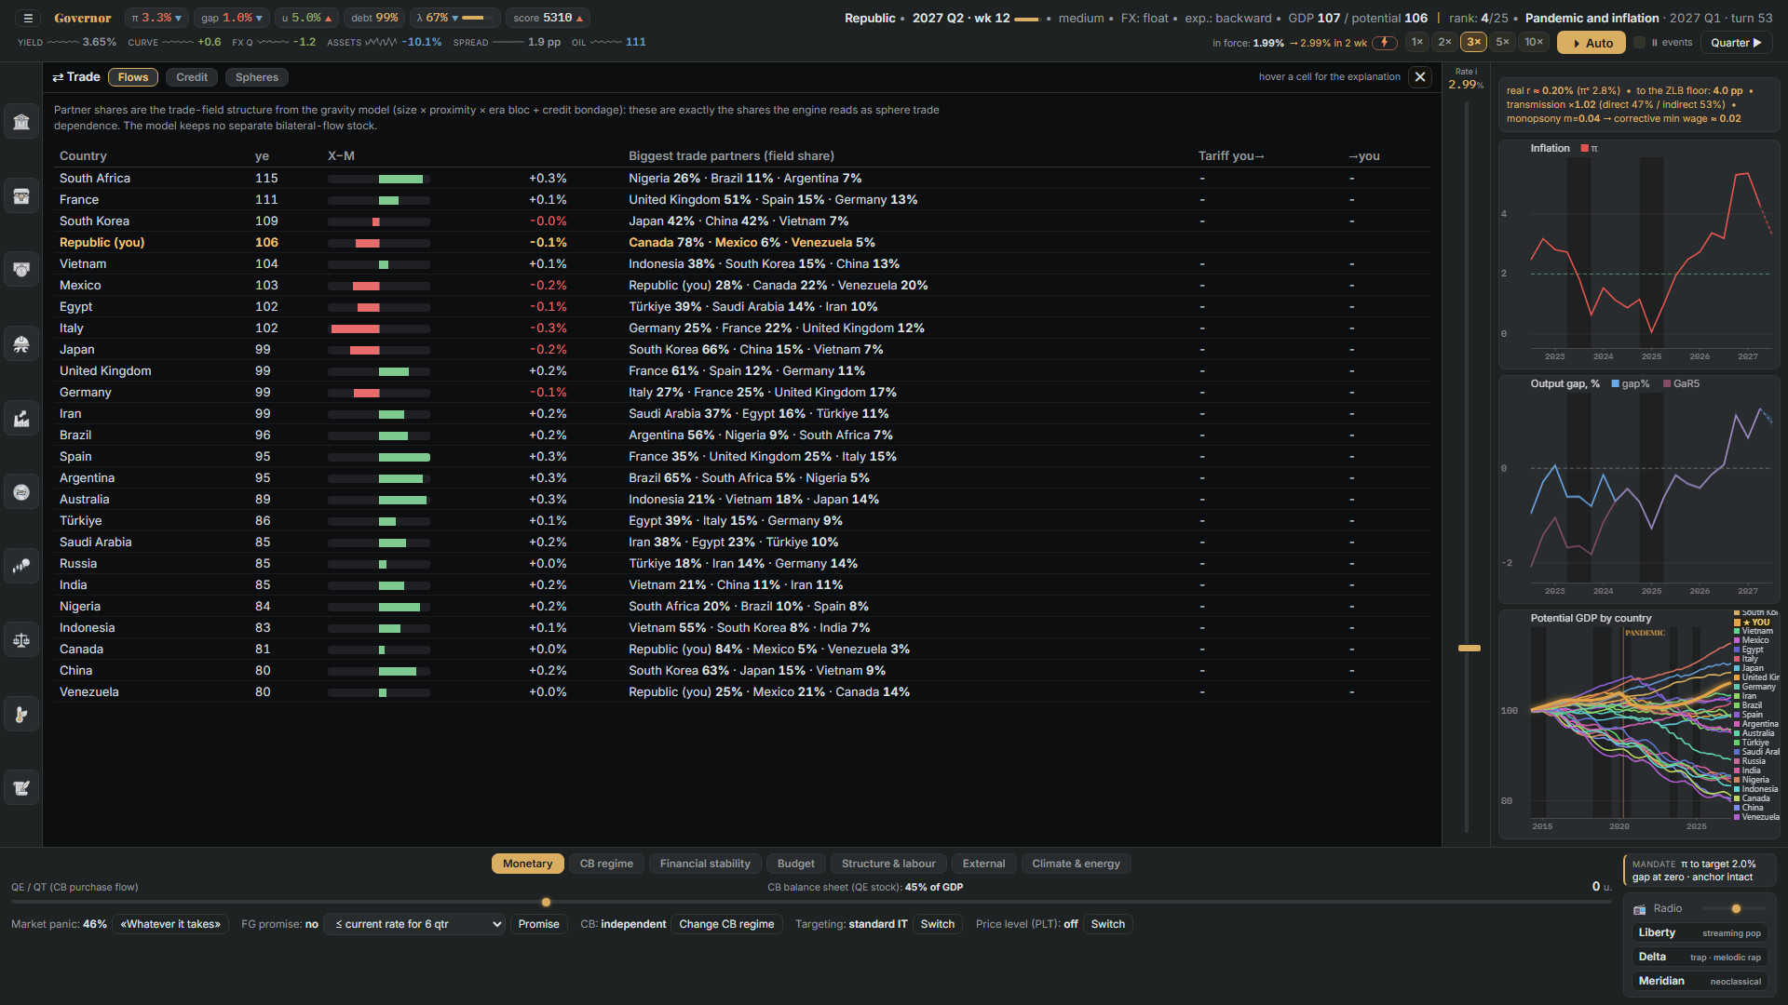
Task: Open the hamburger menu icon
Action: 28,18
